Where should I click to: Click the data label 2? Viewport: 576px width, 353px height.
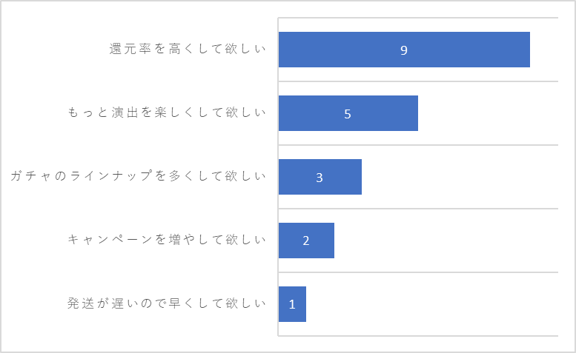(306, 241)
